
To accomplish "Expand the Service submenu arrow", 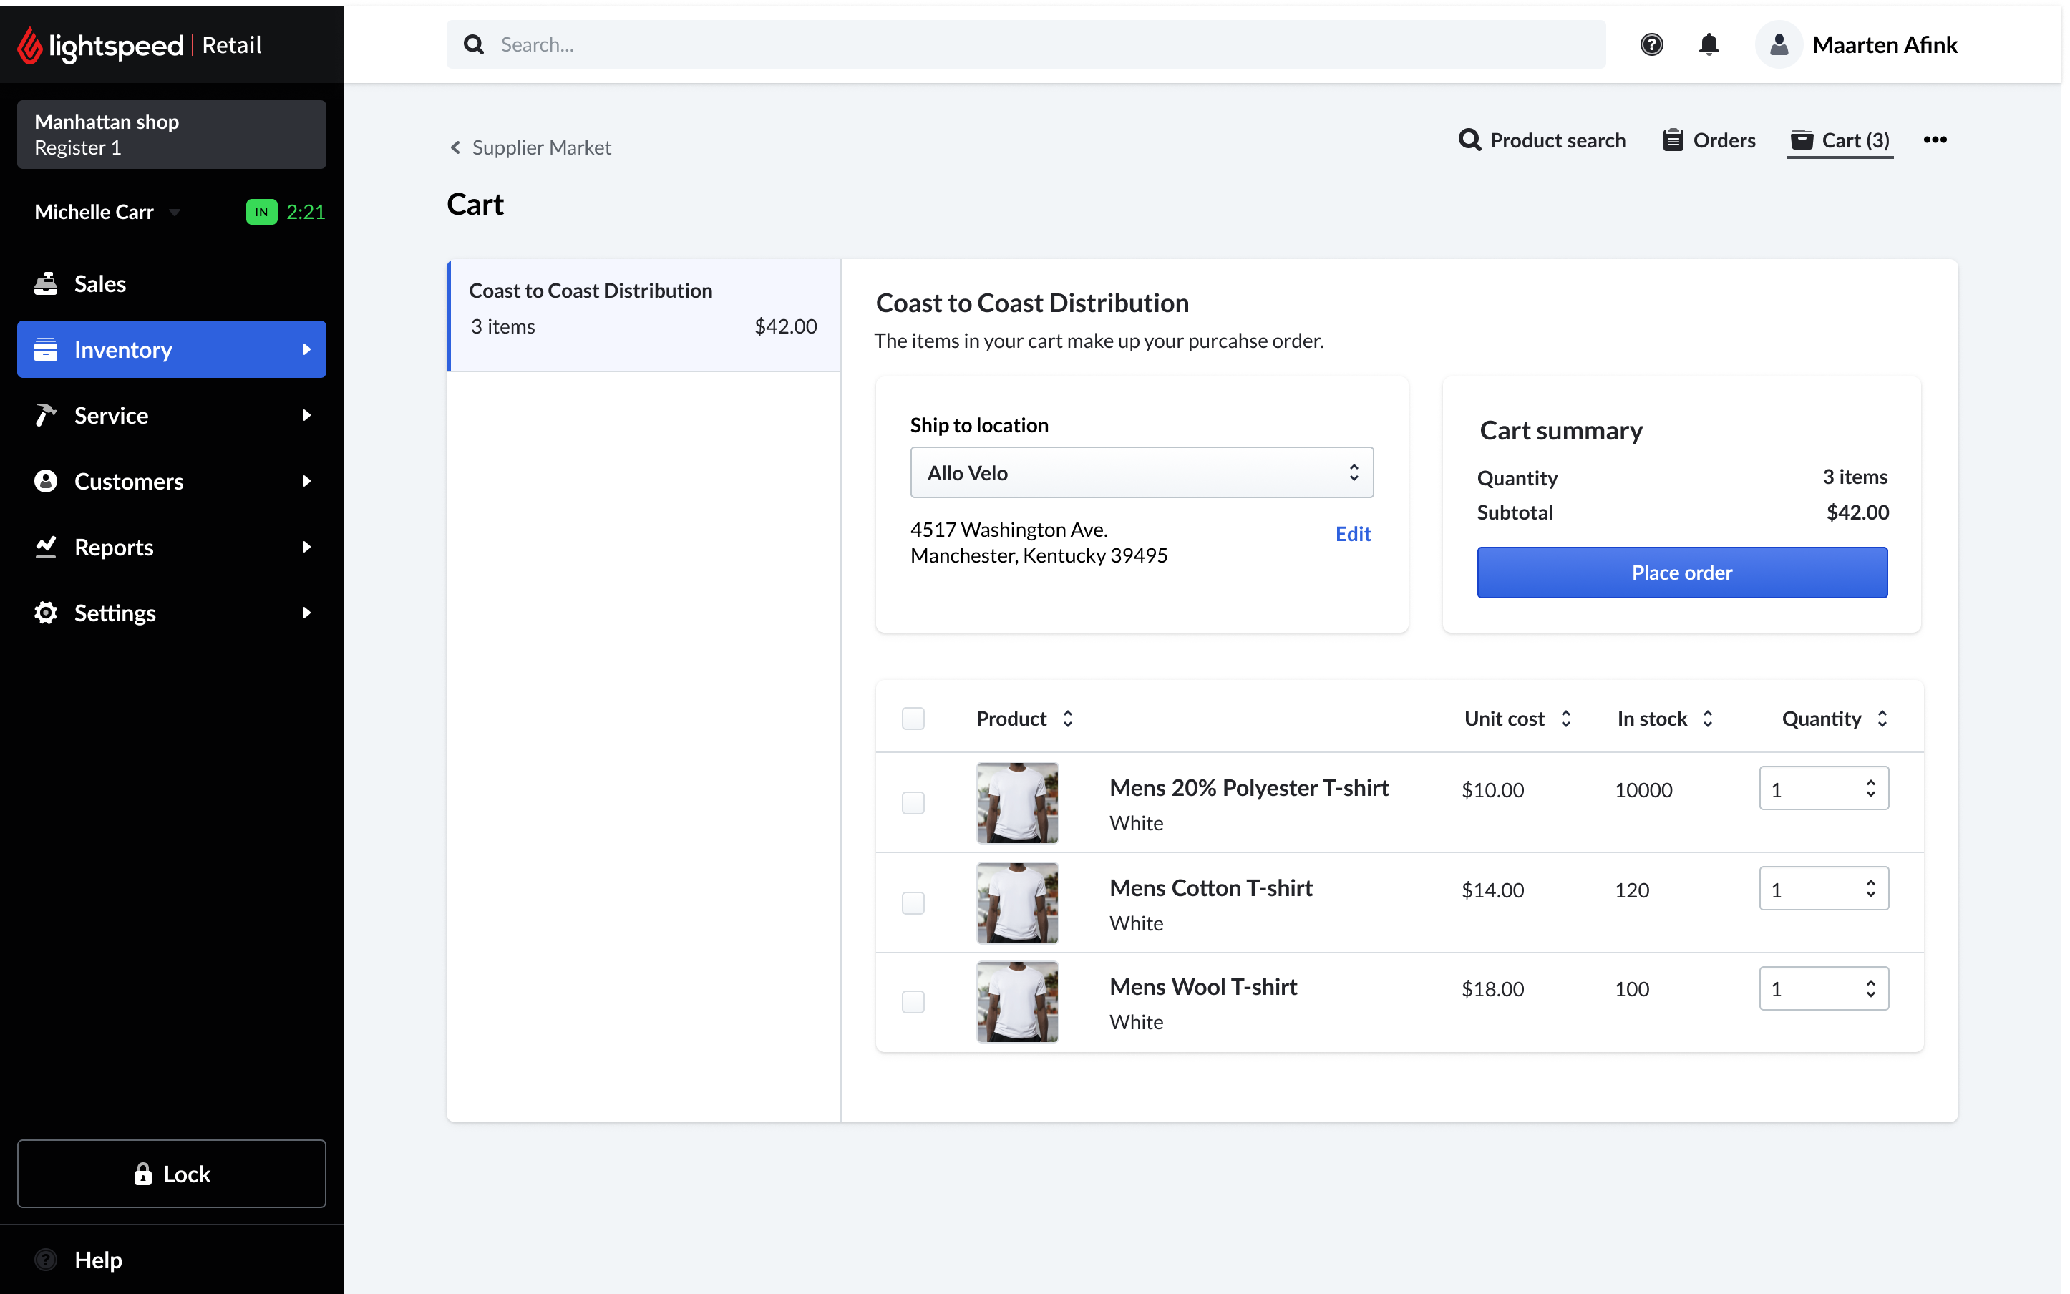I will point(306,415).
